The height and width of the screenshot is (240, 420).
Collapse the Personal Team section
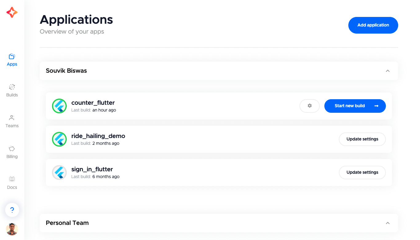coord(388,223)
